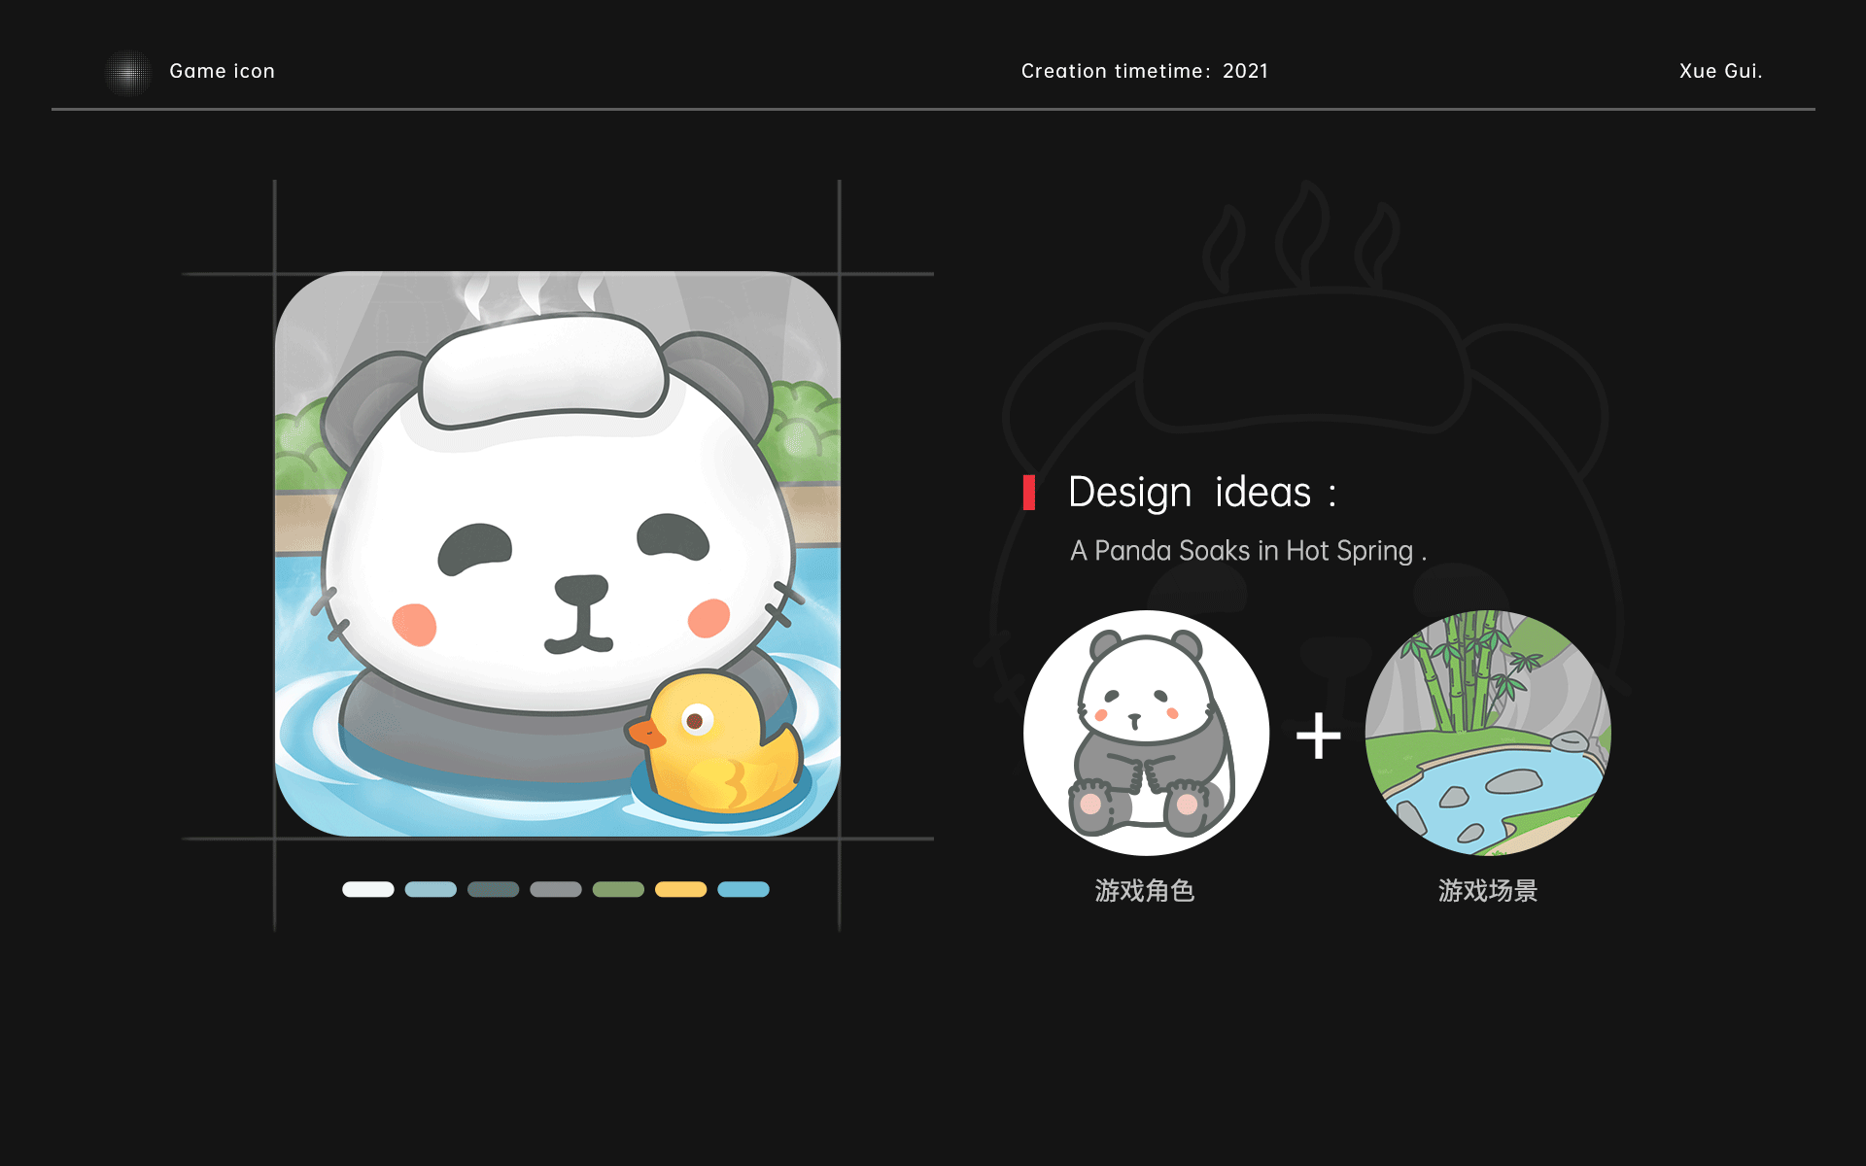This screenshot has width=1866, height=1166.
Task: Click the red accent bar beside Design ideas
Action: [1028, 493]
